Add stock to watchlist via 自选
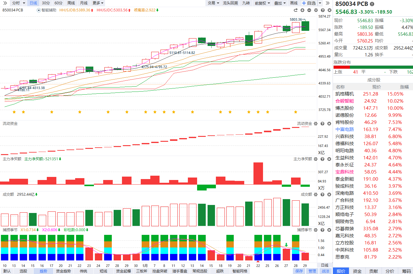Image resolution: width=413 pixels, height=274 pixels. [309, 3]
